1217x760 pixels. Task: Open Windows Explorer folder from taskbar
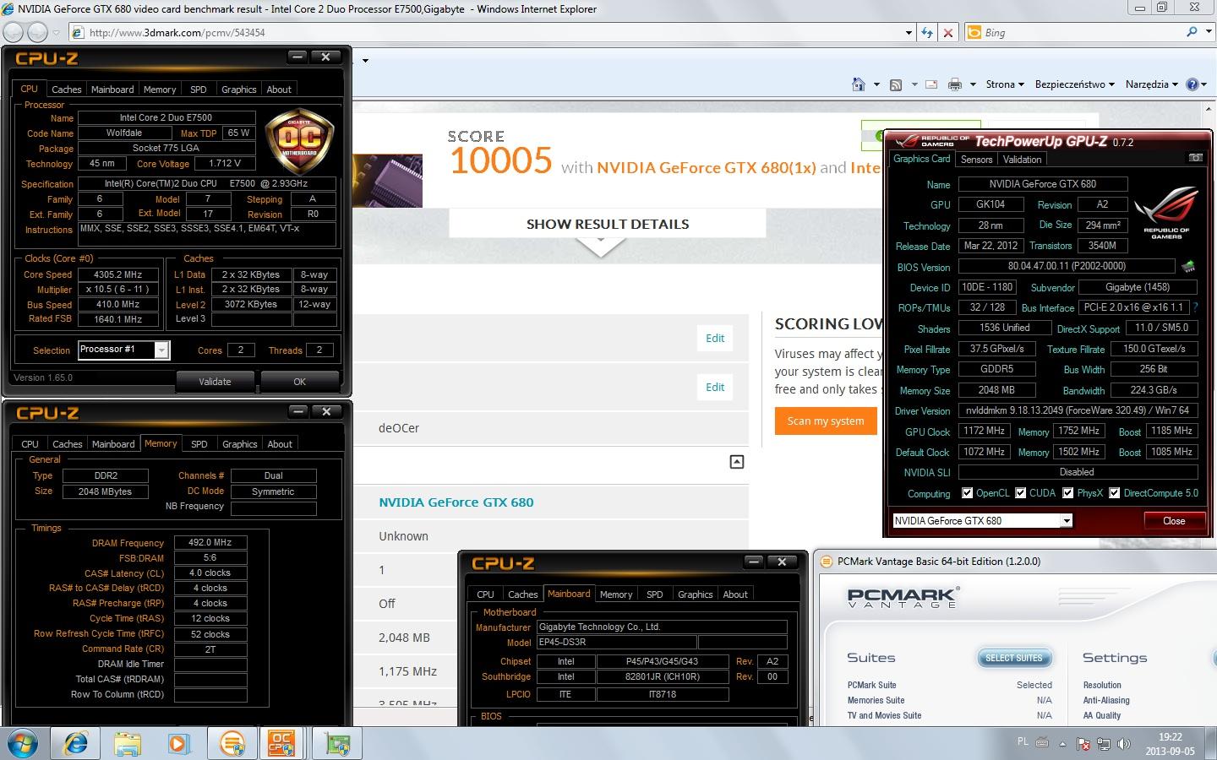[128, 743]
